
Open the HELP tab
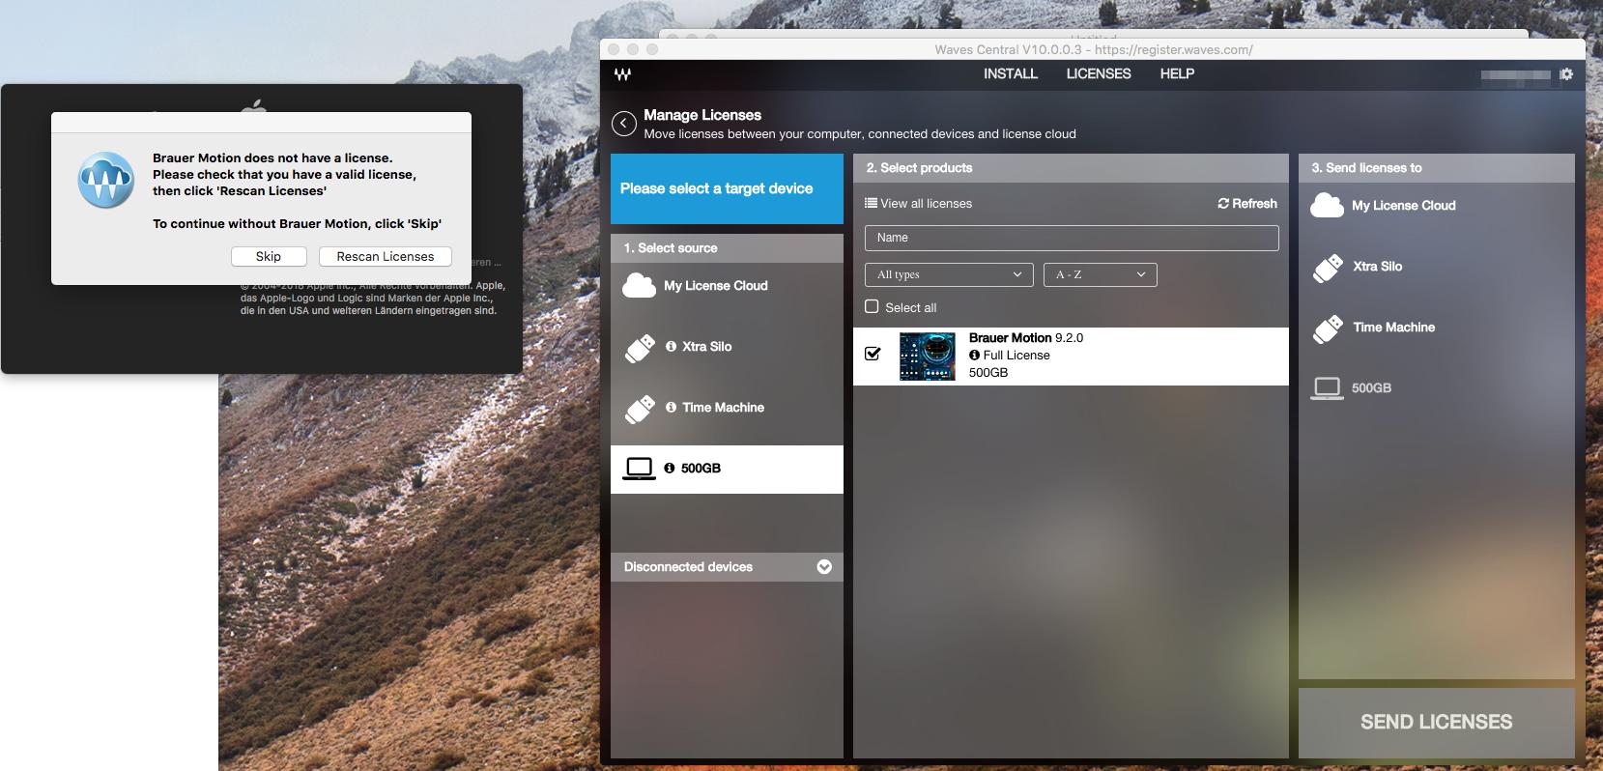click(1177, 74)
